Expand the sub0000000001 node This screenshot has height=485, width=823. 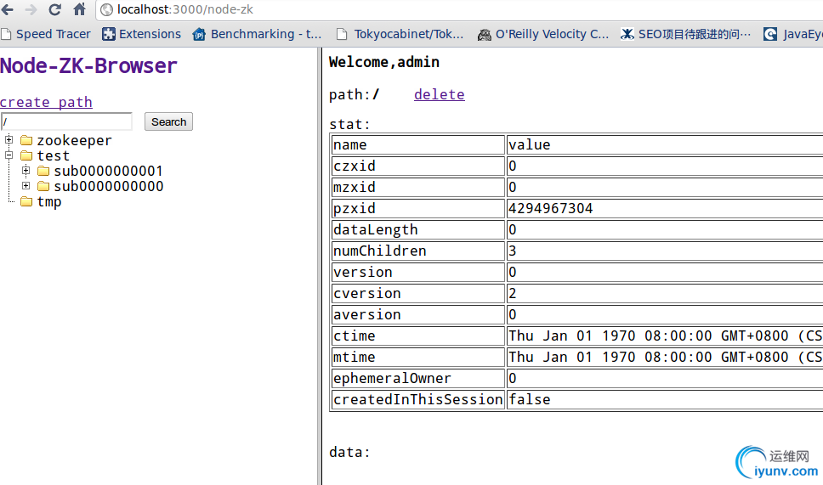point(26,171)
